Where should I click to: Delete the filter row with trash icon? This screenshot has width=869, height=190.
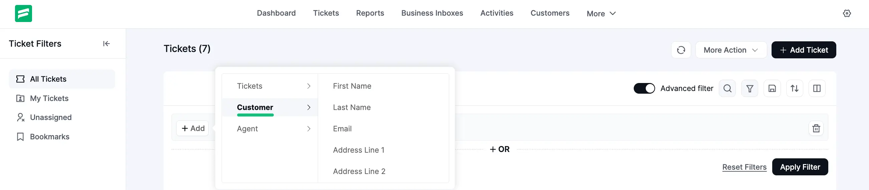pyautogui.click(x=816, y=128)
